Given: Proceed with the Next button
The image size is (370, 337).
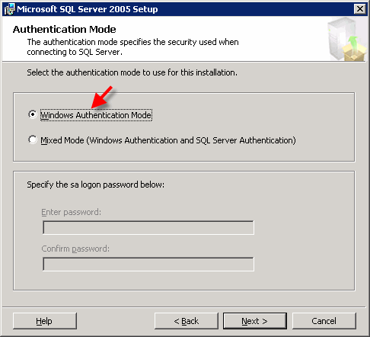Looking at the screenshot, I should coord(255,321).
